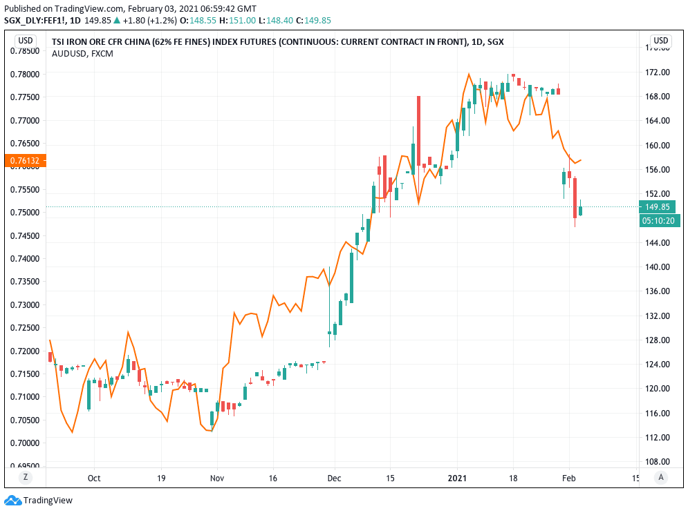Click 0.78000 on the left price scale
This screenshot has width=688, height=513.
26,75
